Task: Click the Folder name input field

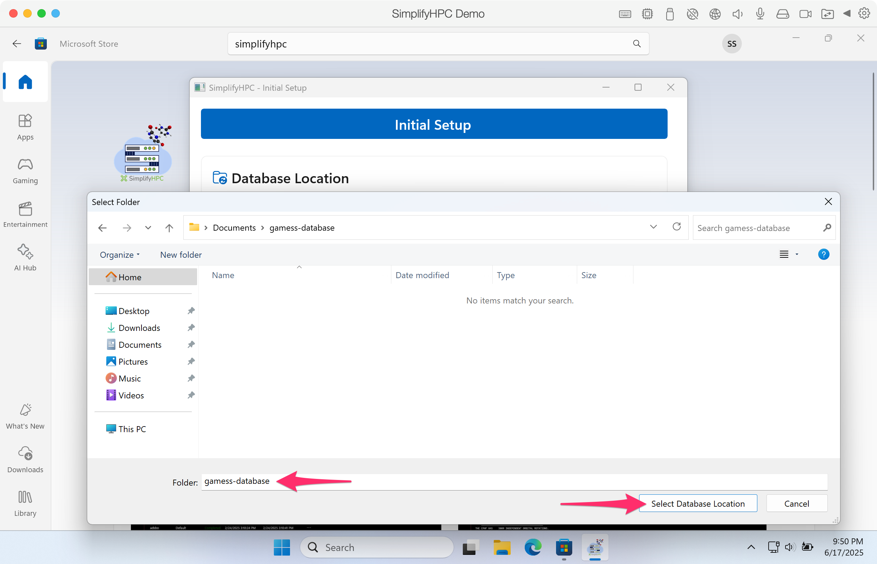Action: point(513,481)
